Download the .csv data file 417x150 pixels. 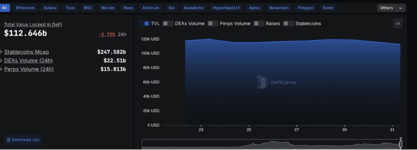click(23, 140)
